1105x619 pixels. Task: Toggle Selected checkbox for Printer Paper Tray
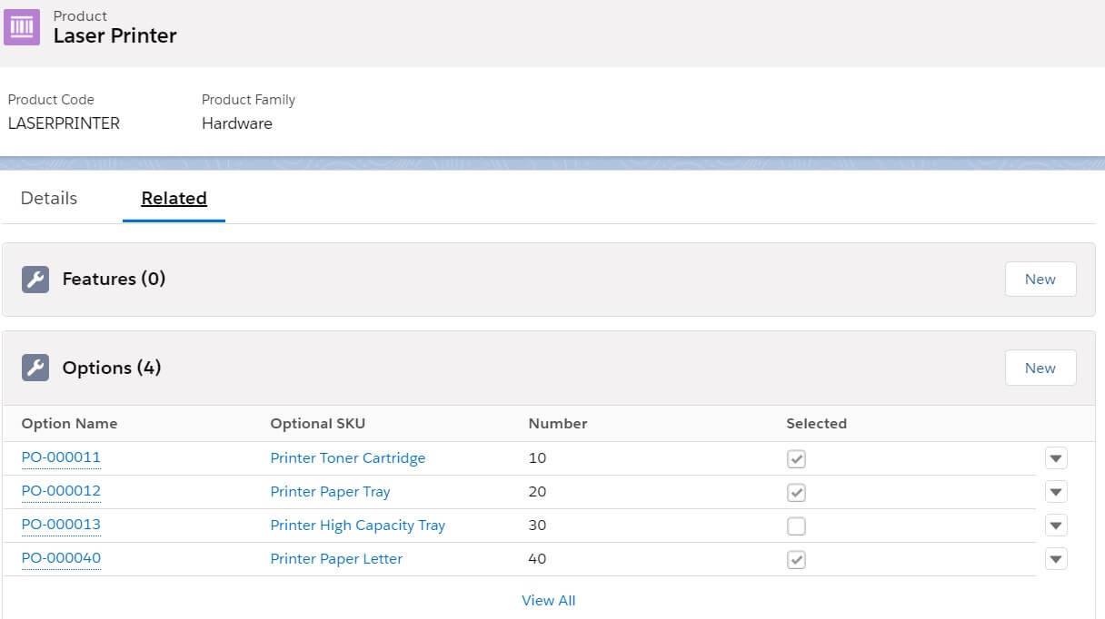pos(796,493)
